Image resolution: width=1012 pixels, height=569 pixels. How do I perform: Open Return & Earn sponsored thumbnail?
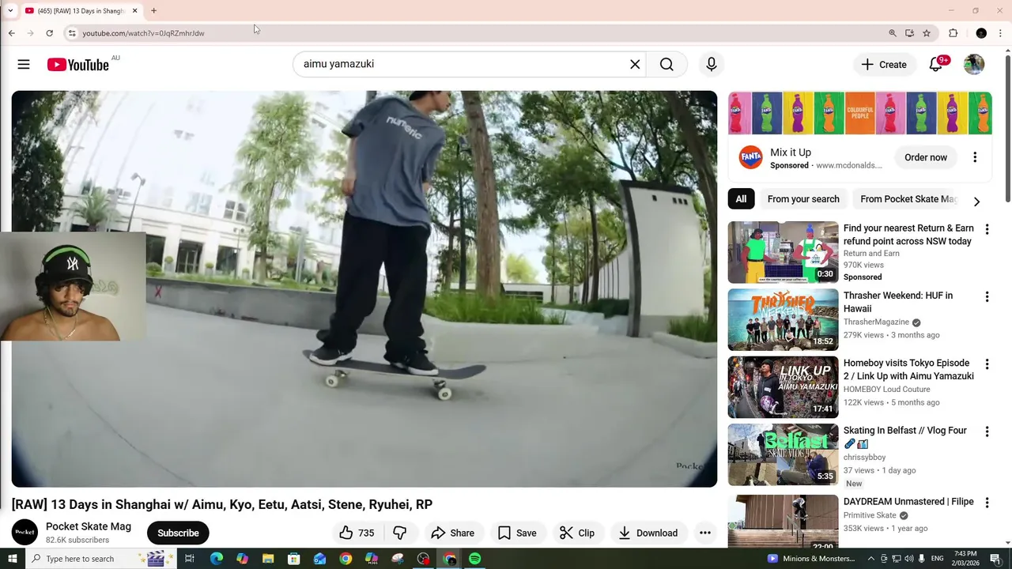coord(783,252)
